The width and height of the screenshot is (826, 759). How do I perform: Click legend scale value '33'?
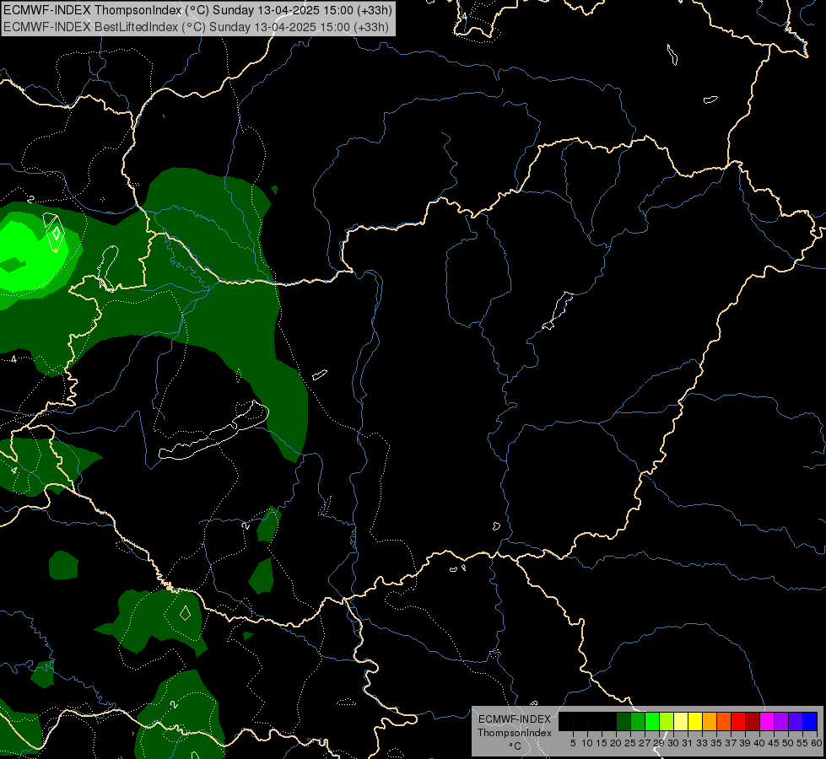[x=702, y=743]
